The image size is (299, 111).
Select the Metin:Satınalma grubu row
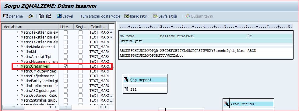(39, 100)
